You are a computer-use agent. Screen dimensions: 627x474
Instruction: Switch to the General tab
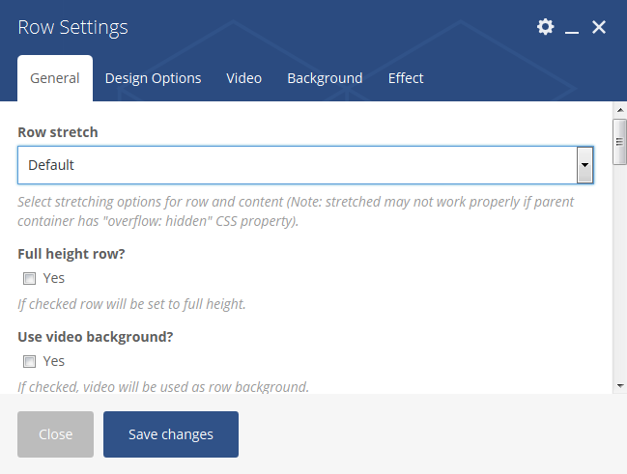(55, 78)
